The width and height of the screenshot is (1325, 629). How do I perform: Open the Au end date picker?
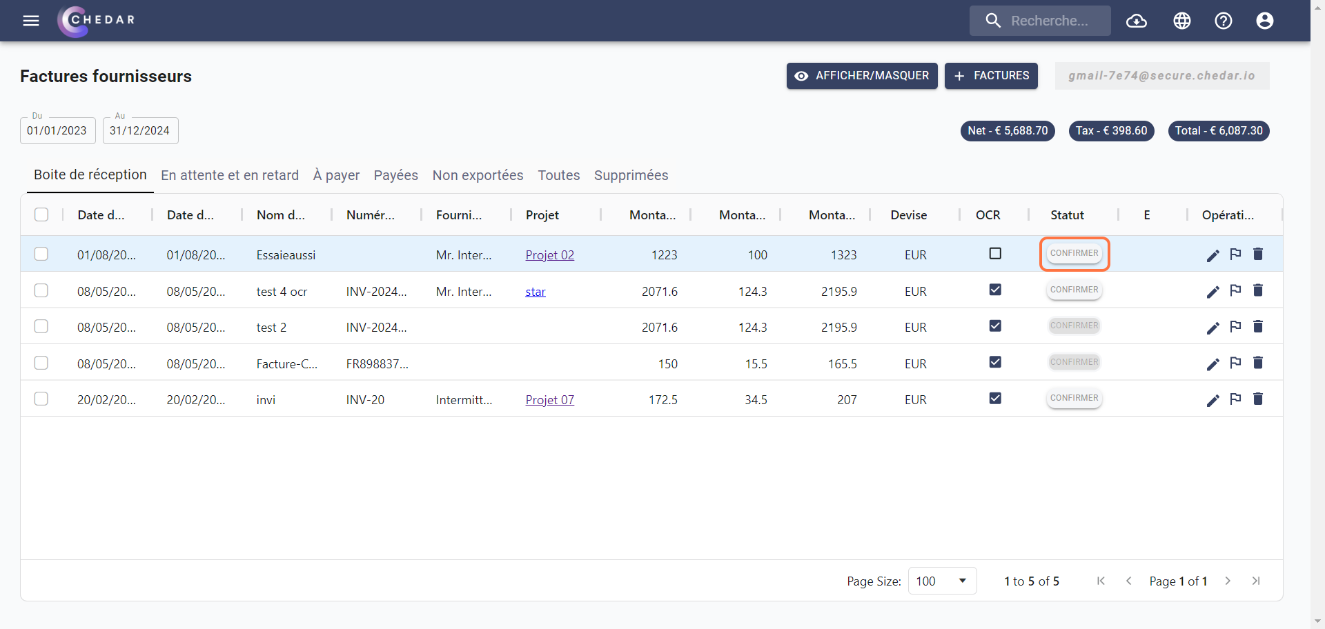(141, 130)
